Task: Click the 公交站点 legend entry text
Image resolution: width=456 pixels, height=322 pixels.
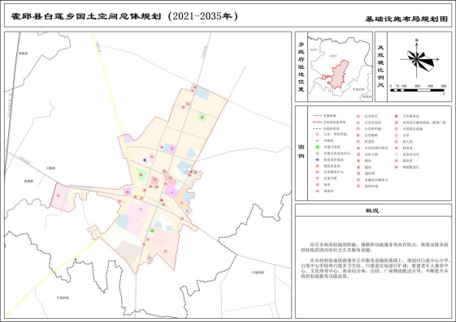Action: tap(371, 116)
